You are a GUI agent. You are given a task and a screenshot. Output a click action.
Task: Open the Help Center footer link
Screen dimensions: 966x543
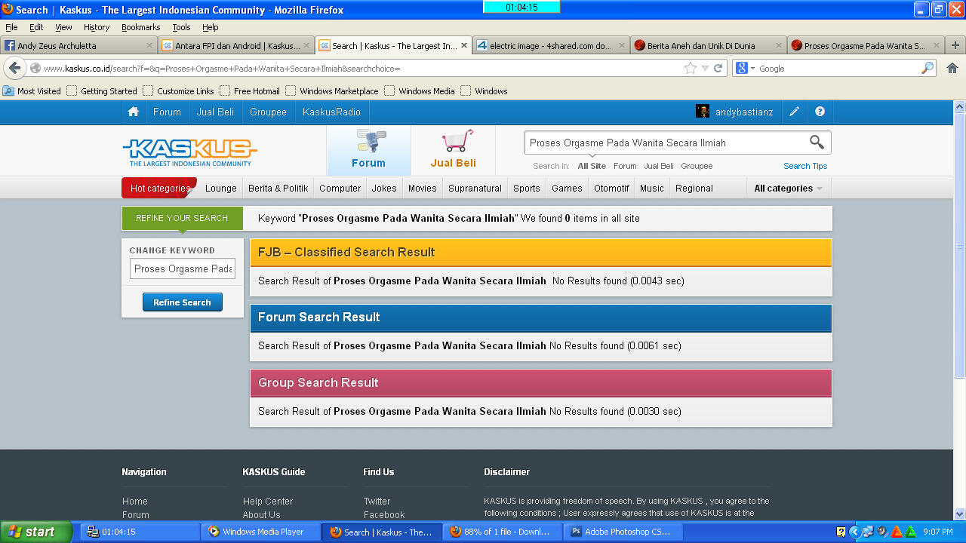pyautogui.click(x=268, y=502)
